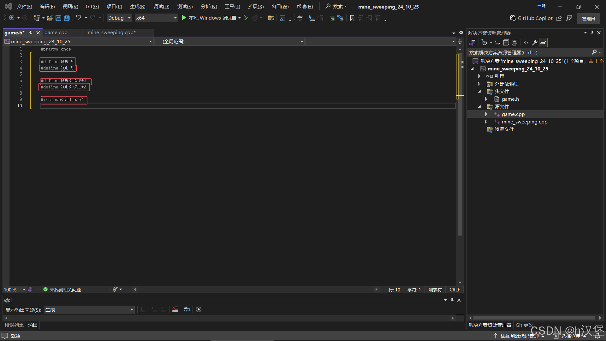Switch to the mine_sweeping.cpp tab
Image resolution: width=606 pixels, height=341 pixels.
coord(111,33)
